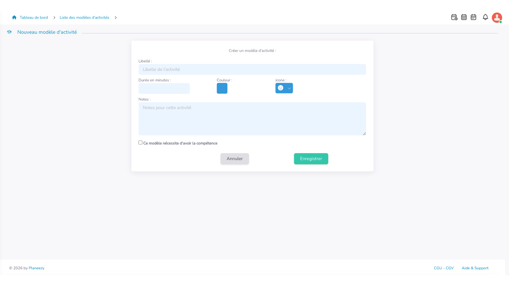Image resolution: width=509 pixels, height=286 pixels.
Task: Click the 'icone :' label
Action: [x=281, y=80]
